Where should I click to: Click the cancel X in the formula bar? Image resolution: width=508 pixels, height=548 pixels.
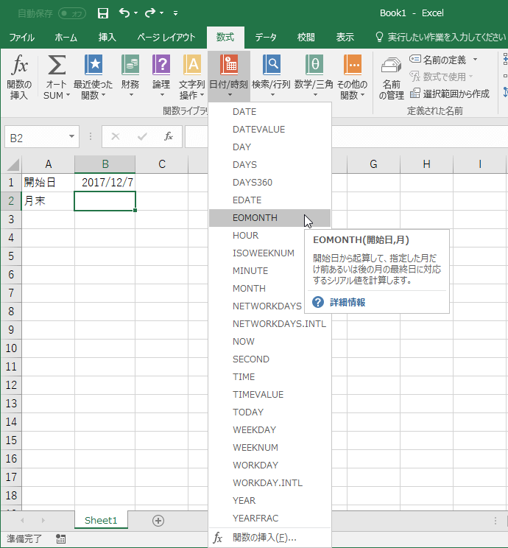point(116,136)
